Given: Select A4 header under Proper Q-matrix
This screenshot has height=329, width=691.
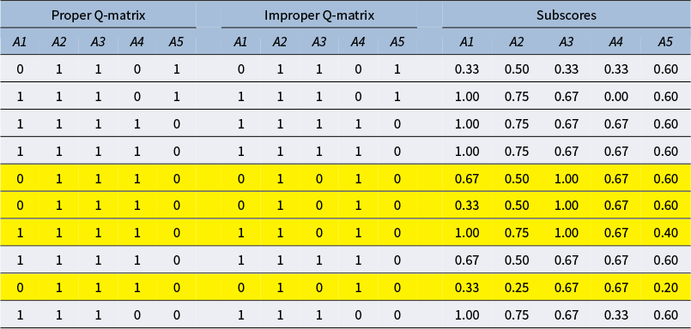Looking at the screenshot, I should click(x=137, y=42).
